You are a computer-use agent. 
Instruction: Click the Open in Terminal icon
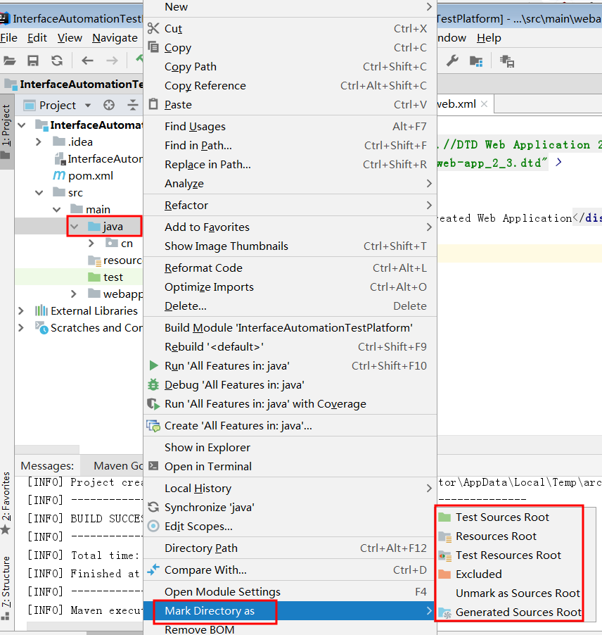[153, 466]
